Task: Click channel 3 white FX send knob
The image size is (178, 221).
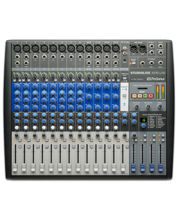Action: (x=35, y=128)
